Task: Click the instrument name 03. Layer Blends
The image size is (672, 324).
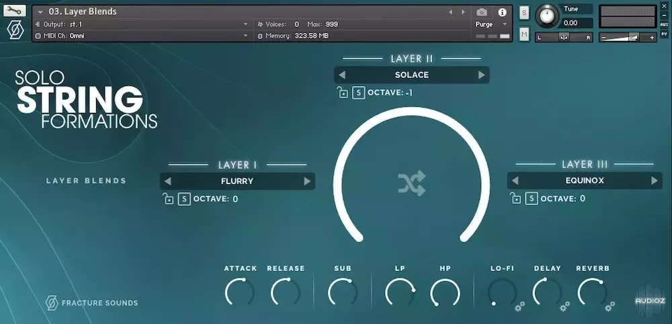Action: (x=82, y=11)
